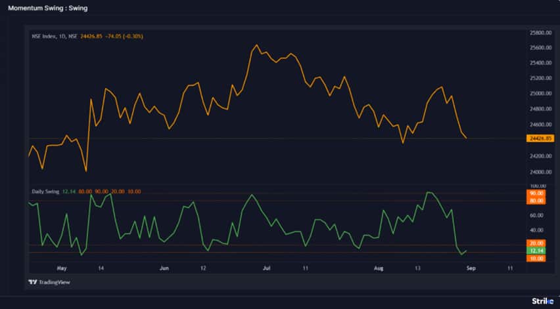Viewport: 560px width, 309px height.
Task: Select the 80.00 level tag on axis
Action: click(x=536, y=201)
